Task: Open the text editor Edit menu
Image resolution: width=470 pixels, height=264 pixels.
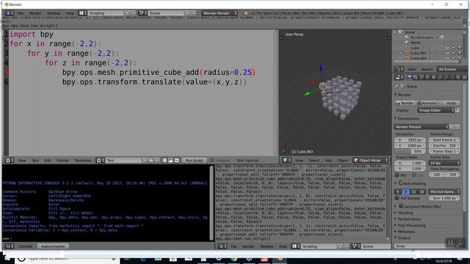Action: 47,161
